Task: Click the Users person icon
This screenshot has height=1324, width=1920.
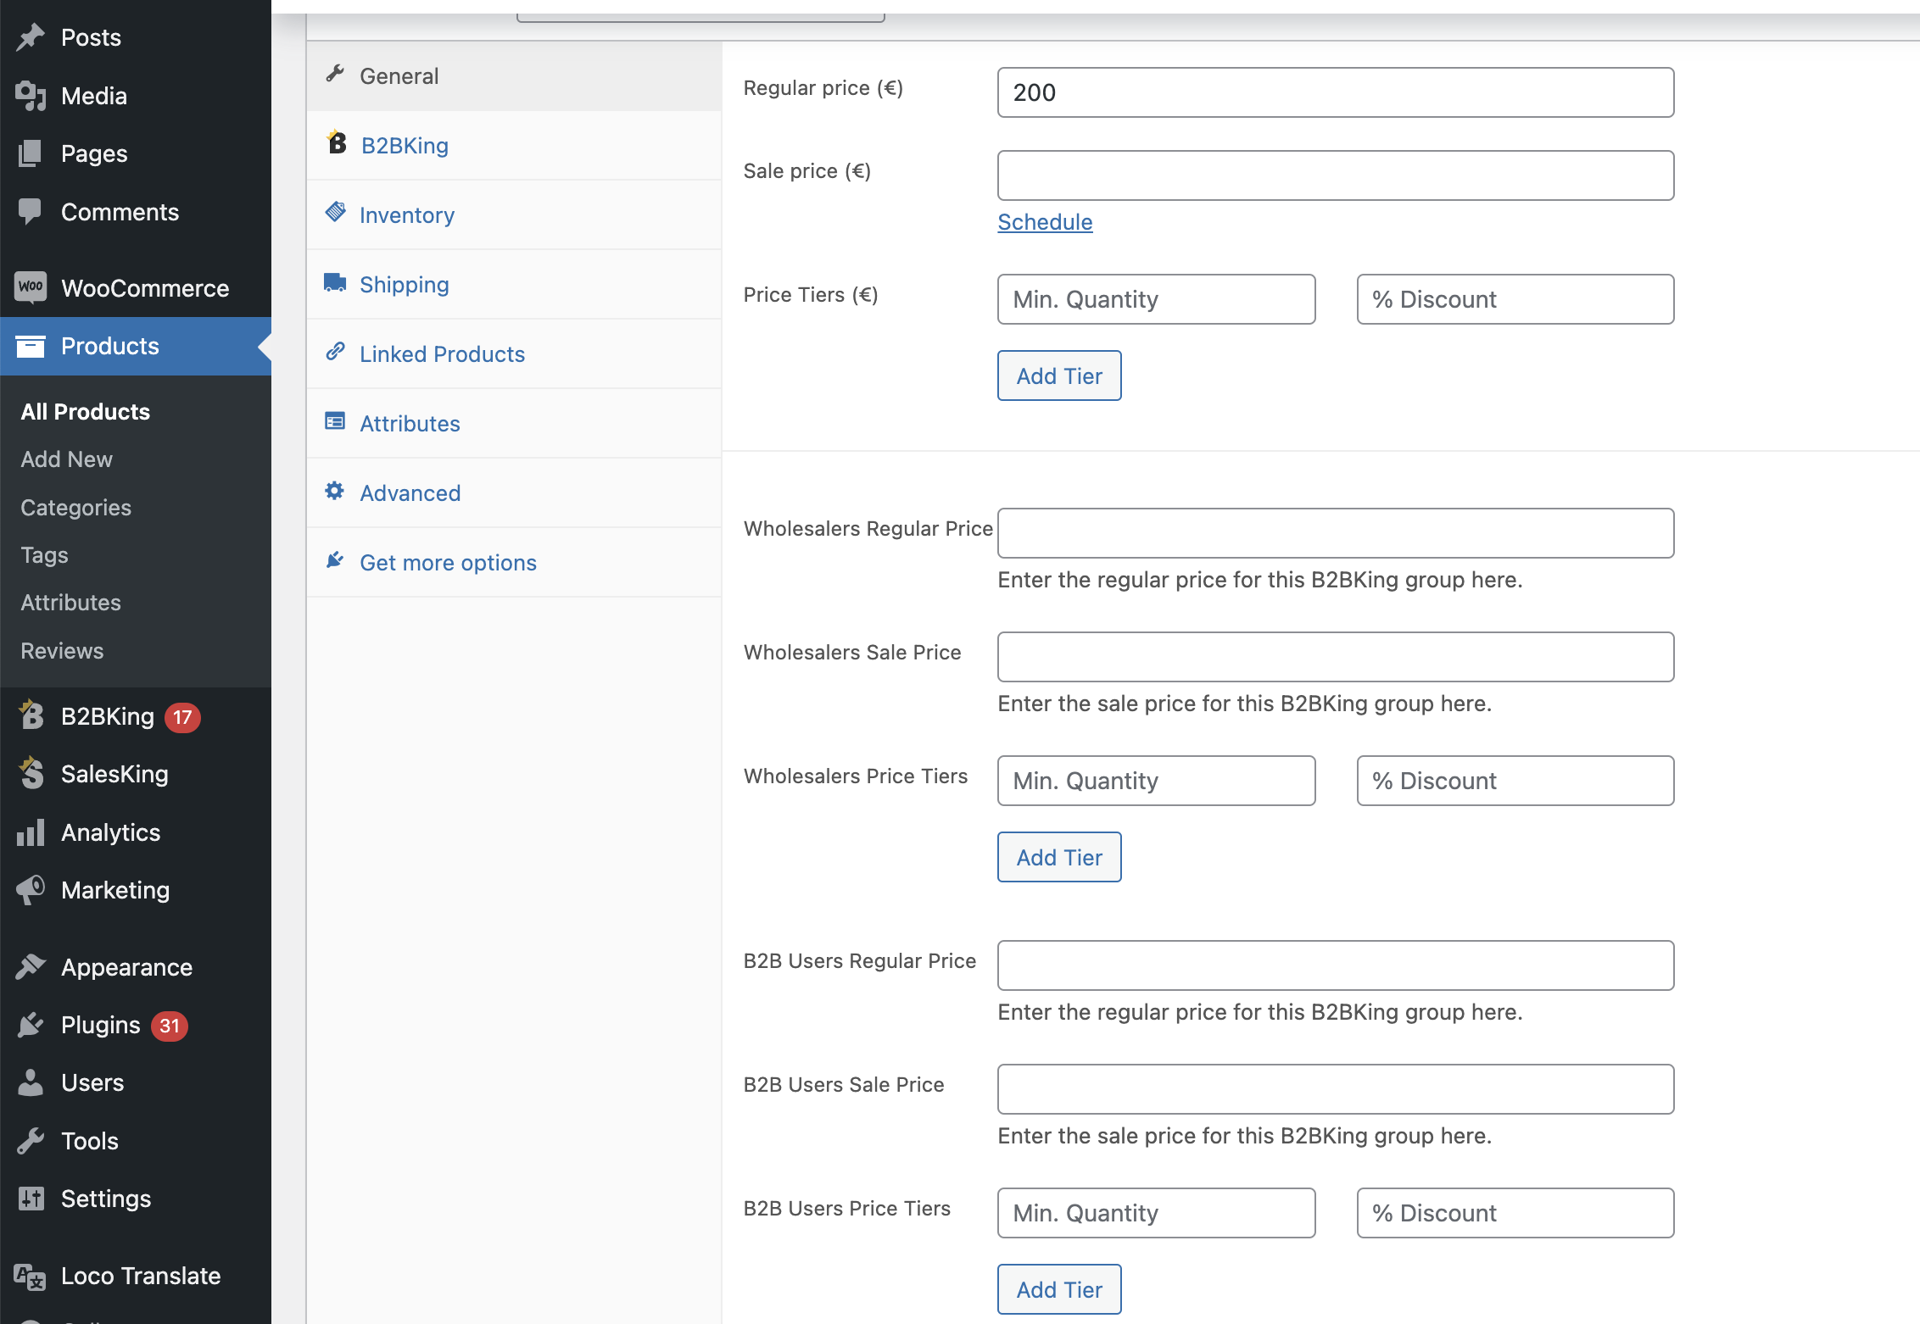Action: (31, 1082)
